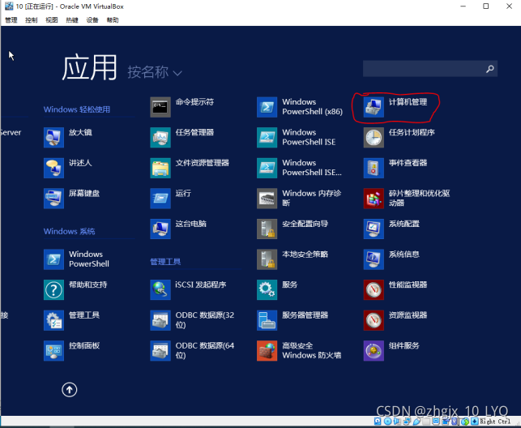
Task: Open the 命令提示符 command prompt icon
Action: pos(160,107)
